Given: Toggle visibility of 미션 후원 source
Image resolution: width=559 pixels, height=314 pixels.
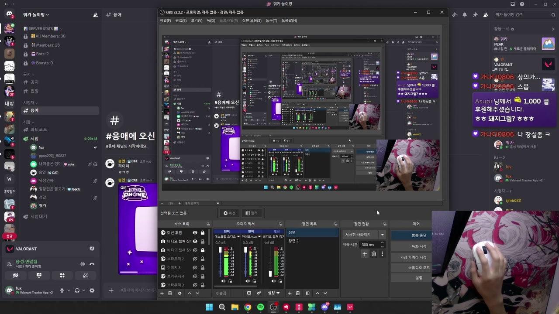Looking at the screenshot, I should point(195,232).
